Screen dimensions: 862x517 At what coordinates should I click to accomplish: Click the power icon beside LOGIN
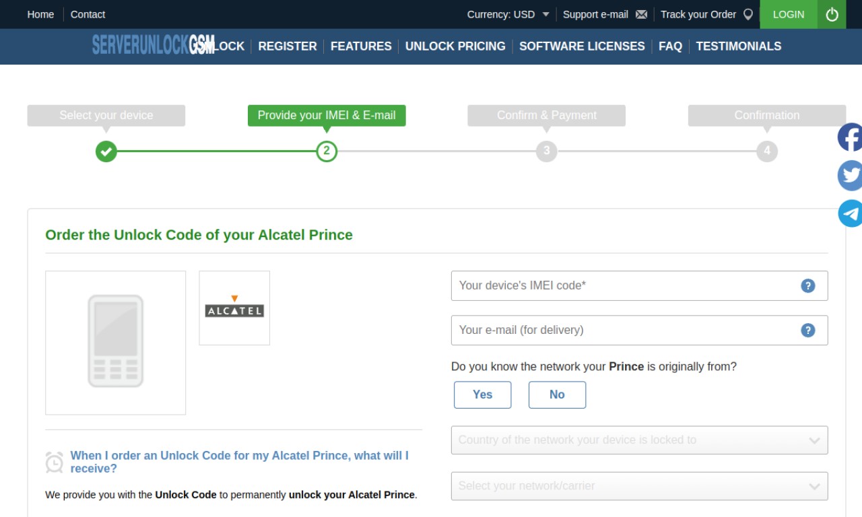(832, 14)
